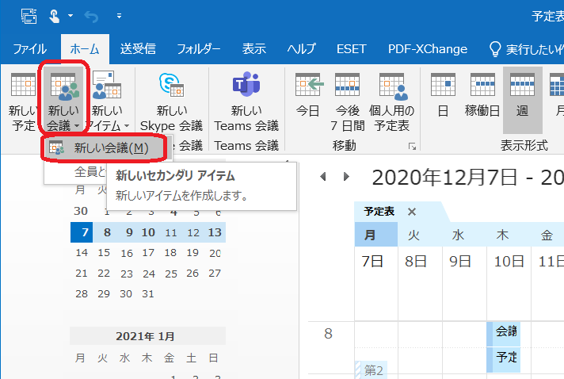The image size is (564, 379).
Task: Select date 30 of previous month
Action: [x=81, y=211]
